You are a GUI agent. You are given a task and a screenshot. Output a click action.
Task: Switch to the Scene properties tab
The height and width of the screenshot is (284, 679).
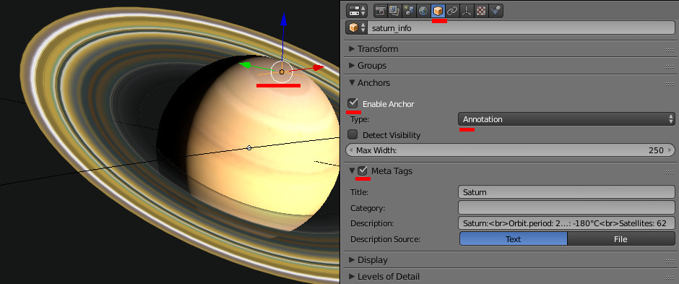tap(409, 11)
